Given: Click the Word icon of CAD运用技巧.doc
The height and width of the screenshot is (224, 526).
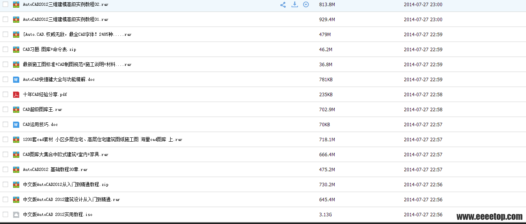Looking at the screenshot, I should tap(16, 125).
